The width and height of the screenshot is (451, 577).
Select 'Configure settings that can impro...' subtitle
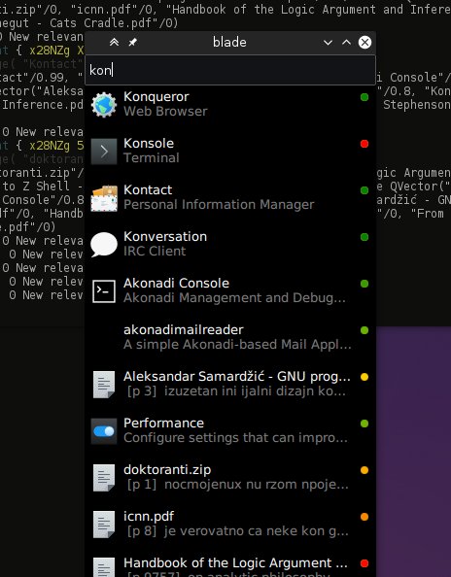(235, 438)
